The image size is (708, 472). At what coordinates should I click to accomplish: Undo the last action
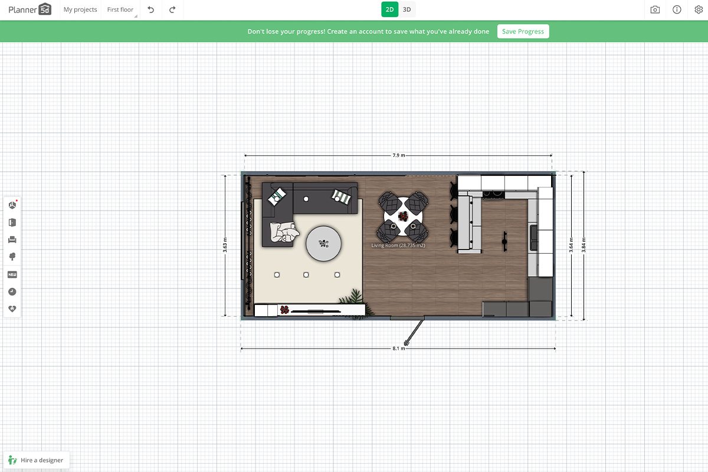click(x=151, y=9)
